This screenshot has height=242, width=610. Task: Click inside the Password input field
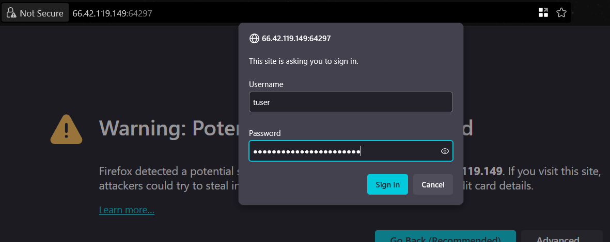(x=341, y=151)
